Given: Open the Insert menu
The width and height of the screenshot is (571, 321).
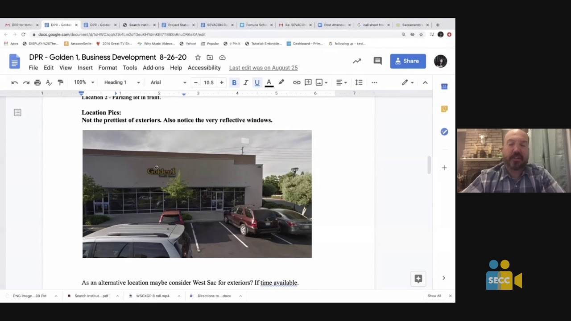Looking at the screenshot, I should coord(85,68).
